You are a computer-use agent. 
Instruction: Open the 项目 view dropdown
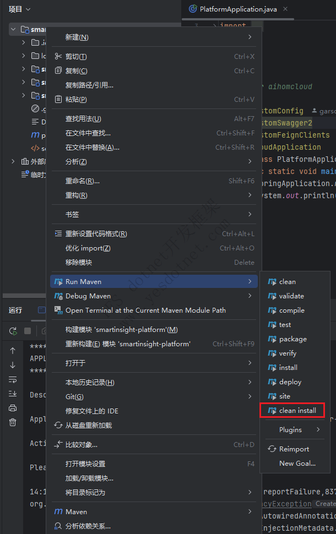[20, 9]
